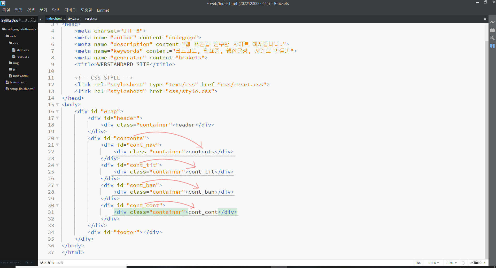This screenshot has height=268, width=496.
Task: Click the editor vertical scrollbar thumb
Action: [x=487, y=150]
